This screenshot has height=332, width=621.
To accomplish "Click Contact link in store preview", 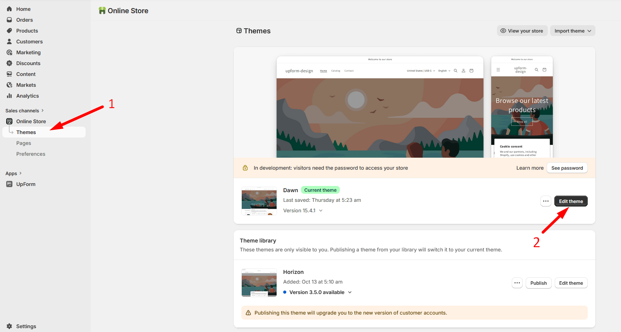I will 349,71.
